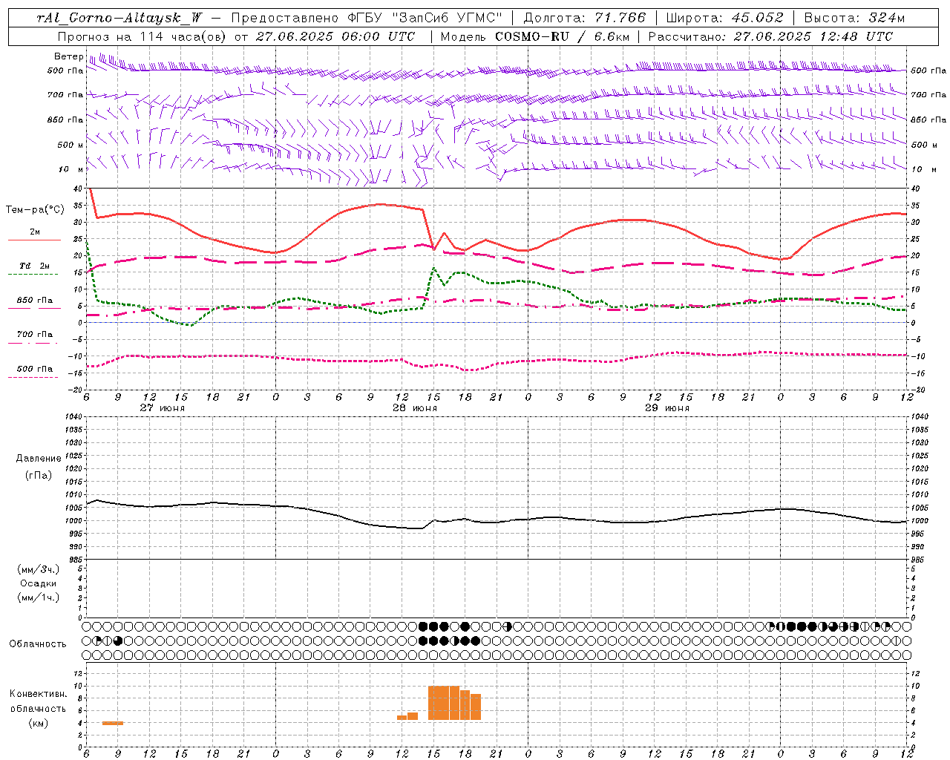This screenshot has height=760, width=950.
Task: Click the Долгота: 71.766 header field
Action: point(585,18)
